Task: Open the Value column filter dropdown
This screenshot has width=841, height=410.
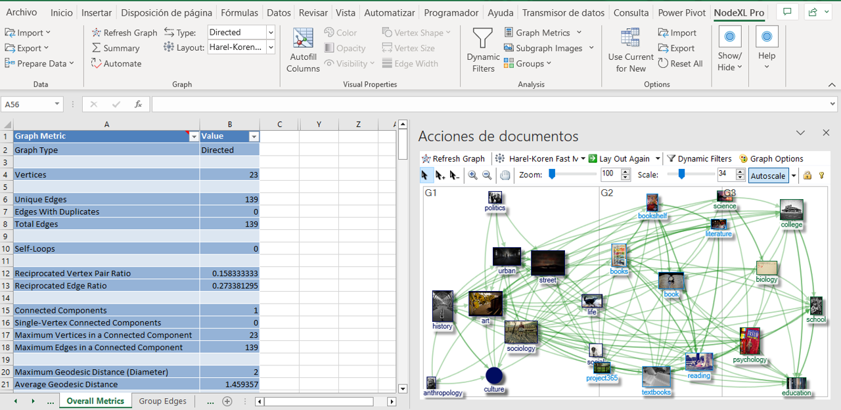Action: 254,137
